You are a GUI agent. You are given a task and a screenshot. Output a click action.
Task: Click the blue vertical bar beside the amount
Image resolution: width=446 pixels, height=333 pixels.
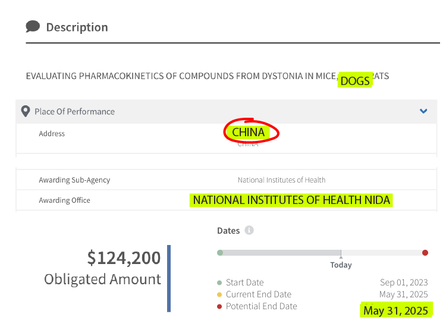pyautogui.click(x=169, y=278)
